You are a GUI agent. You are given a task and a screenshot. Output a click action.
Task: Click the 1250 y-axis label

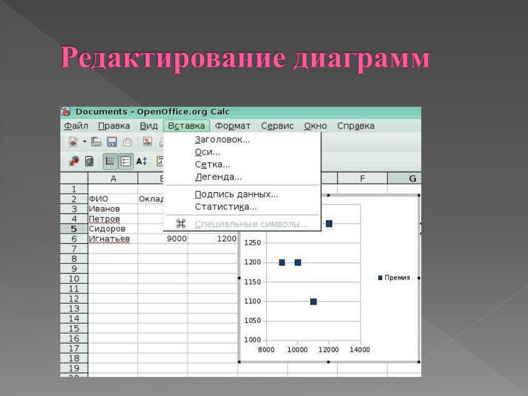(x=253, y=243)
